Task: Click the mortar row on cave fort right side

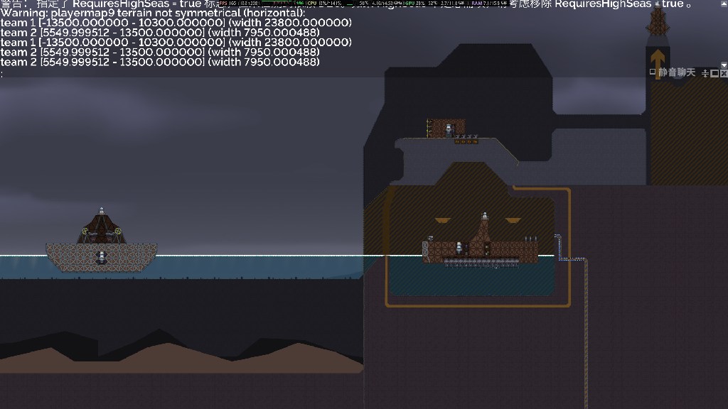Action: (530, 239)
